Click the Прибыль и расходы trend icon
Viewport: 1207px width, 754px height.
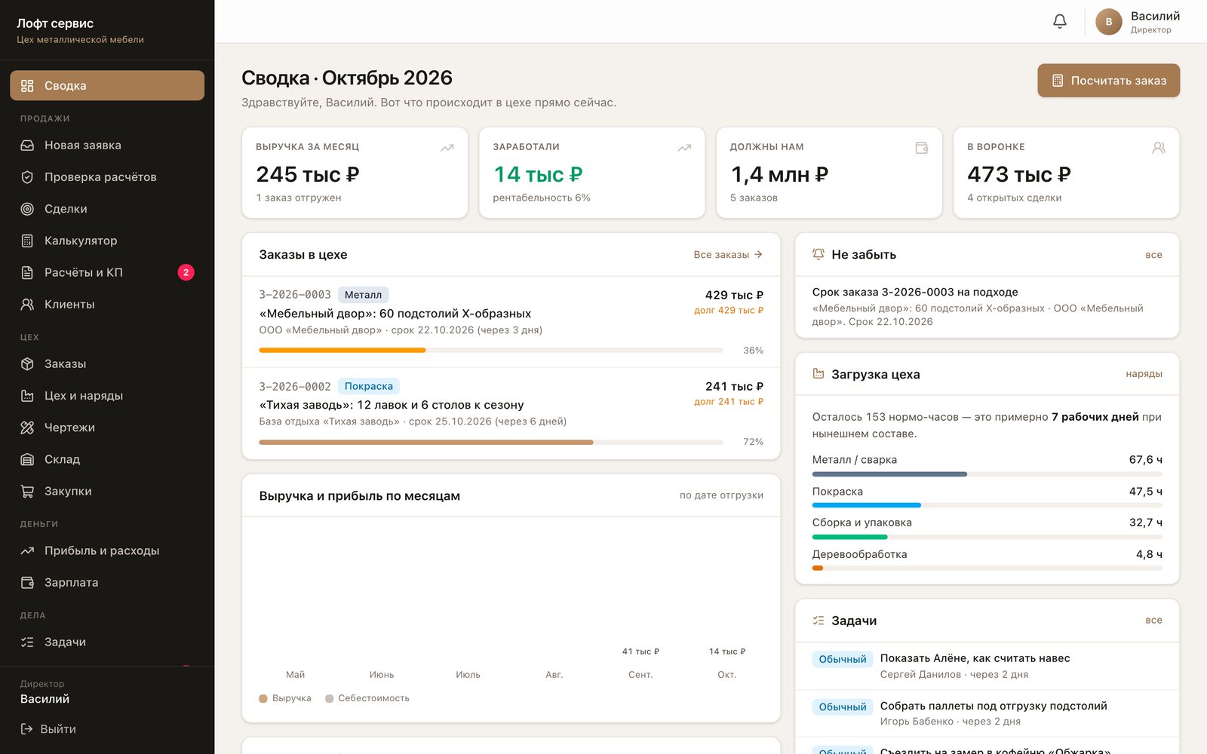(27, 550)
